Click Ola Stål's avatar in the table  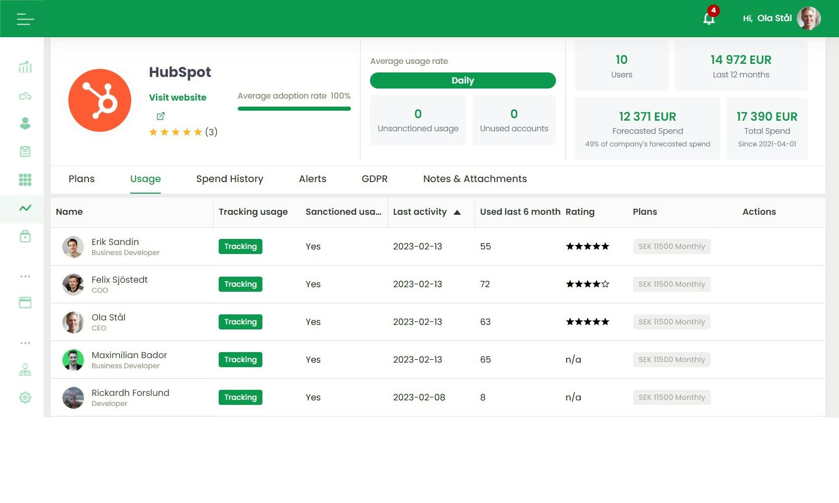pos(73,322)
